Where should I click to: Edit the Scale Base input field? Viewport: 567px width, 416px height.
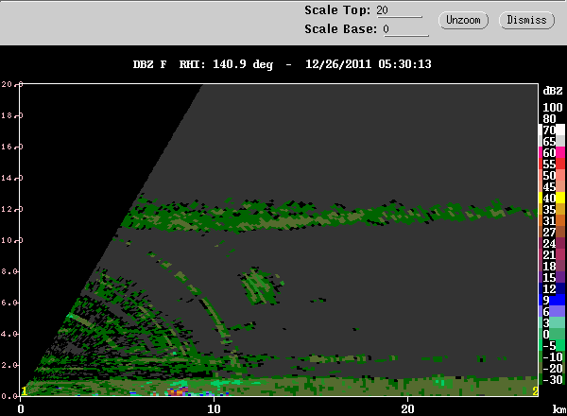(x=405, y=29)
